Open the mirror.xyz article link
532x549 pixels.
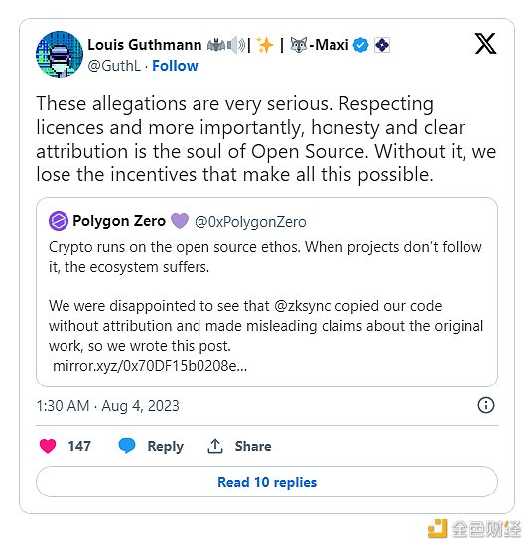coord(150,366)
